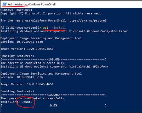The width and height of the screenshot is (142, 113).
Task: Click the second 100.0% progress bar
Action: pos(53,95)
